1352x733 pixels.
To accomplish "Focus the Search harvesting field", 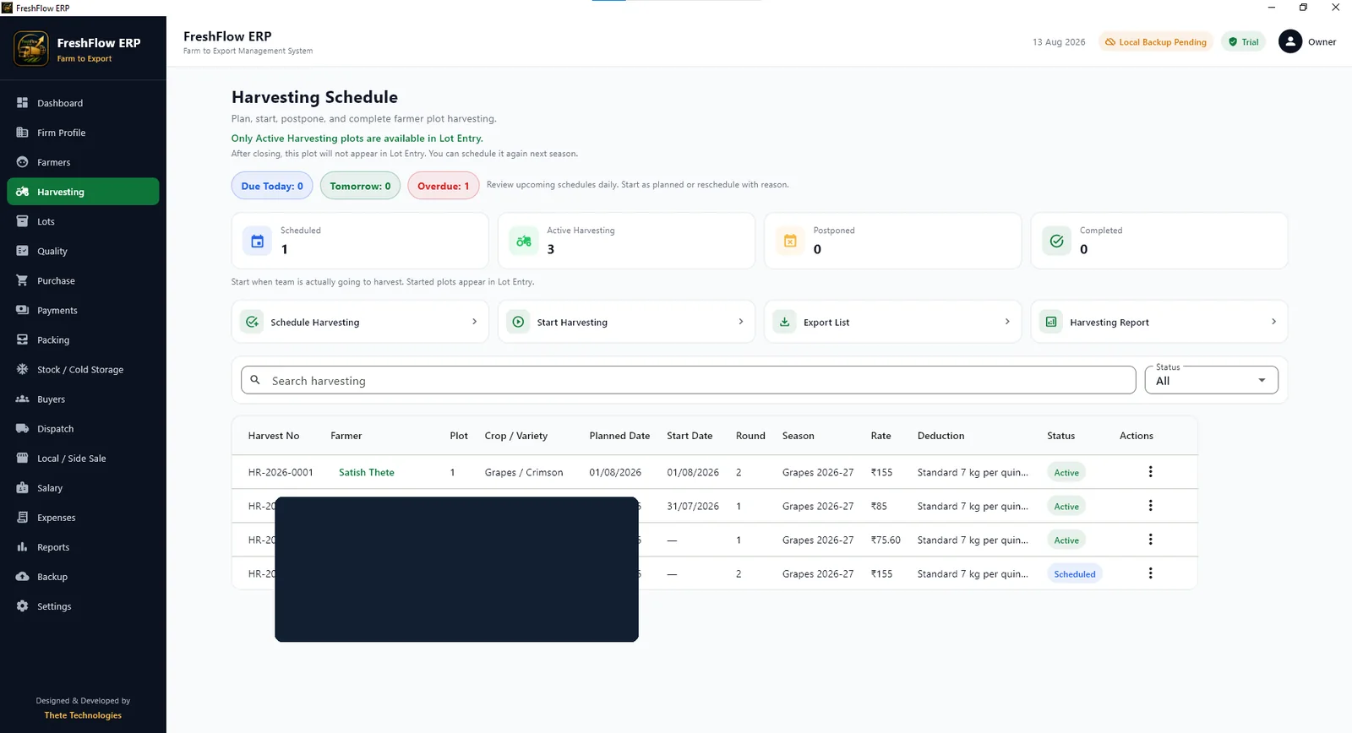I will [688, 380].
